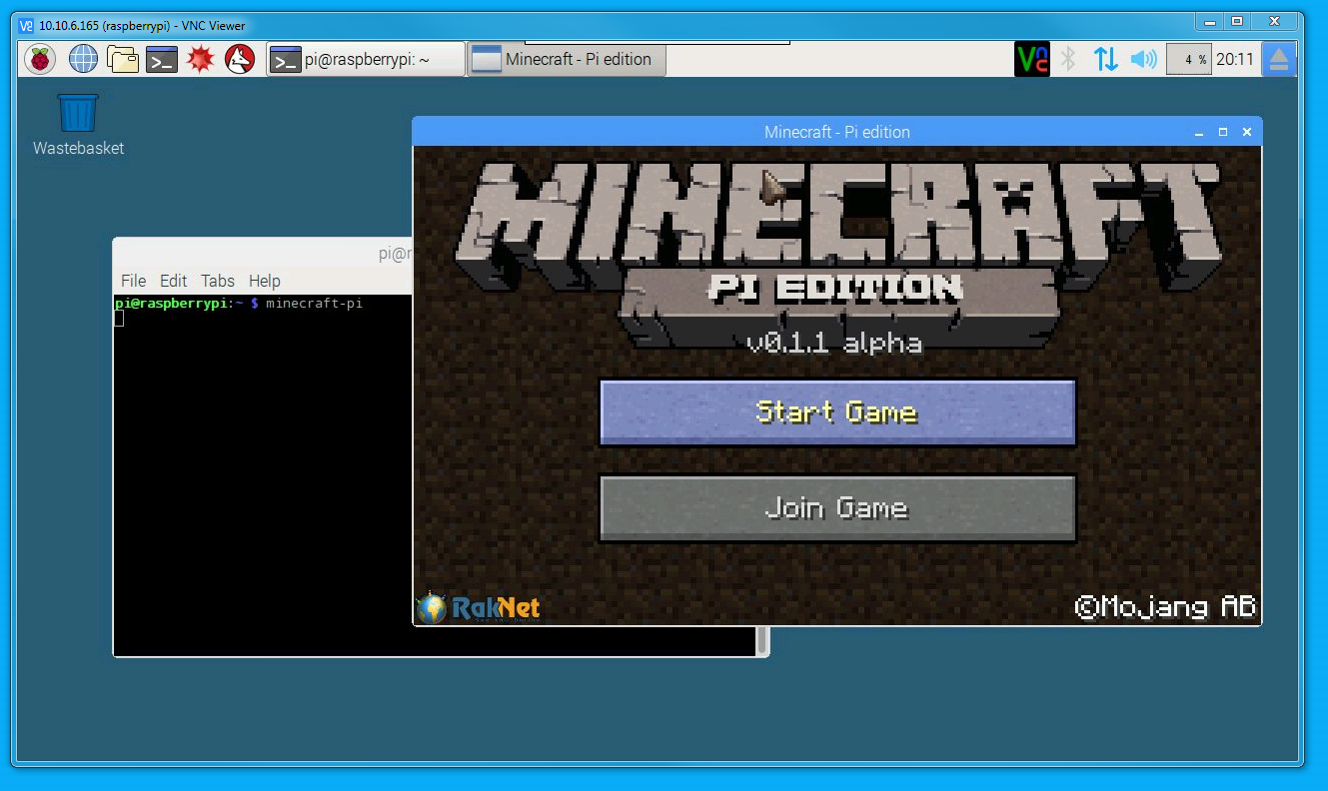Image resolution: width=1328 pixels, height=791 pixels.
Task: Open the File menu in terminal
Action: pyautogui.click(x=133, y=281)
